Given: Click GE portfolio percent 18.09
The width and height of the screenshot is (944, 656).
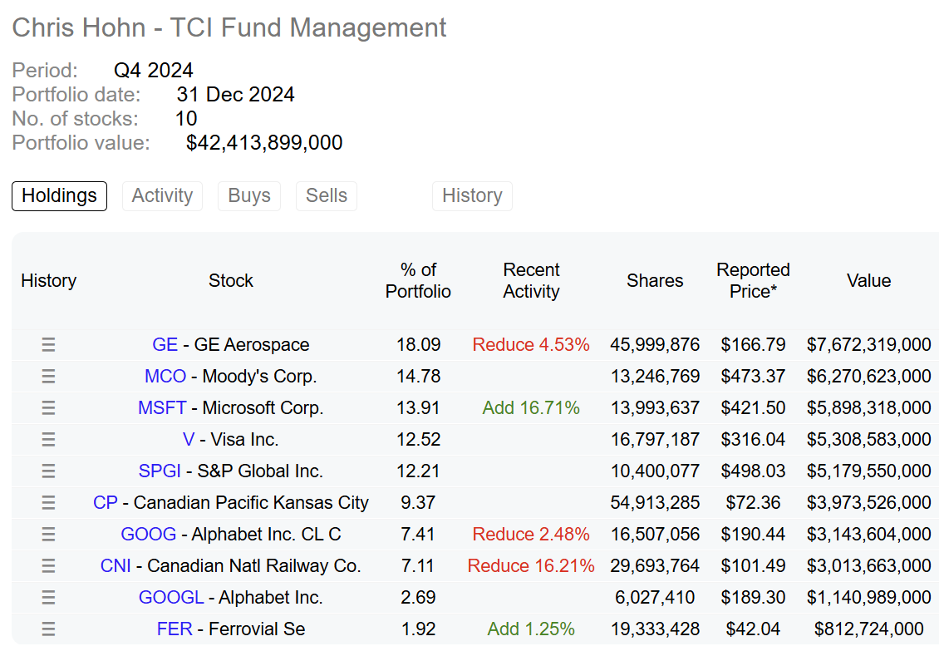Looking at the screenshot, I should pos(419,344).
